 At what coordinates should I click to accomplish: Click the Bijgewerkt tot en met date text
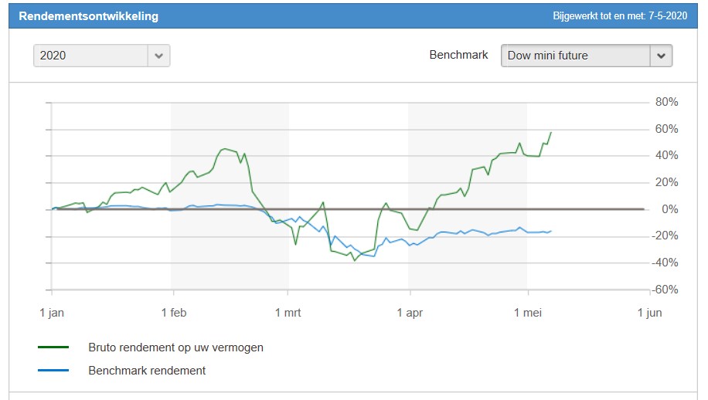(x=620, y=16)
